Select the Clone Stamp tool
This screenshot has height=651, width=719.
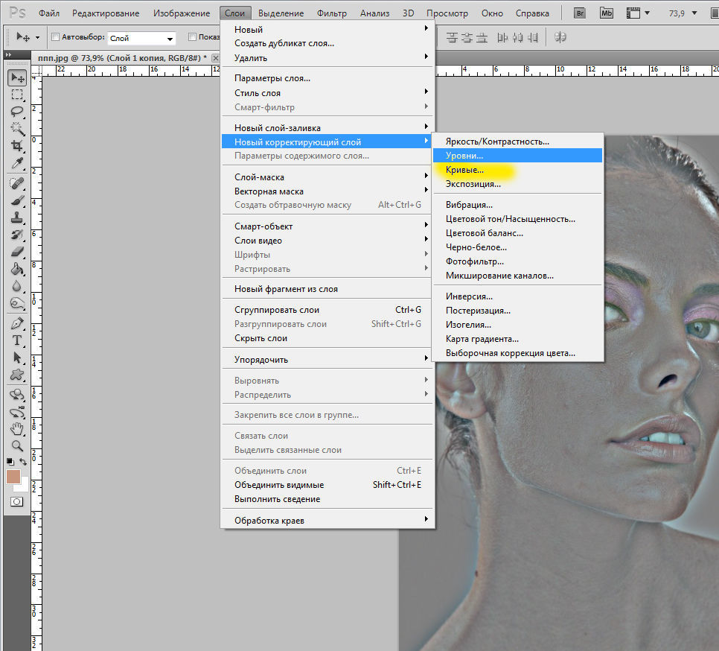point(17,217)
